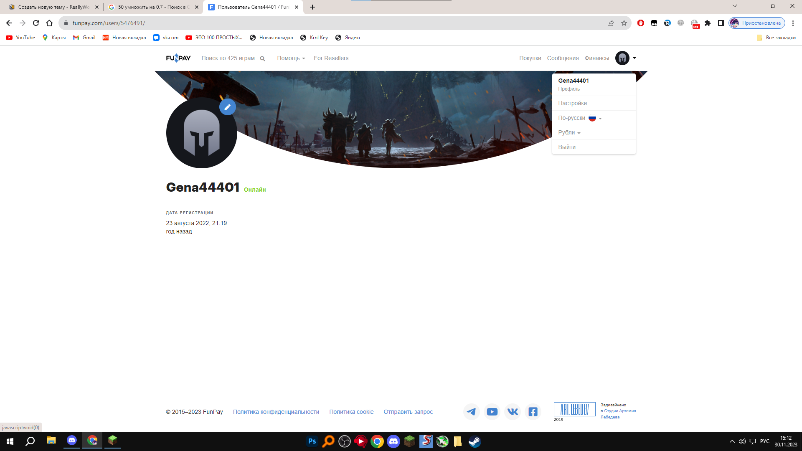Close the Google search tab
This screenshot has height=451, width=802.
tap(197, 7)
